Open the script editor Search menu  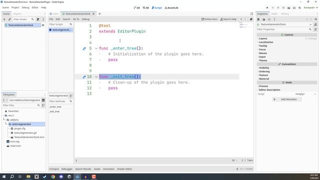[x=66, y=19]
